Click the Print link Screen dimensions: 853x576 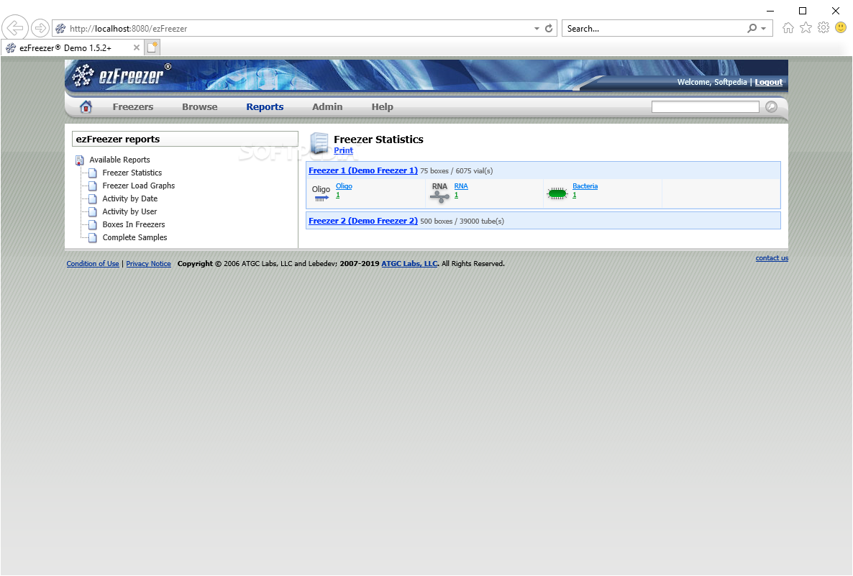click(343, 151)
